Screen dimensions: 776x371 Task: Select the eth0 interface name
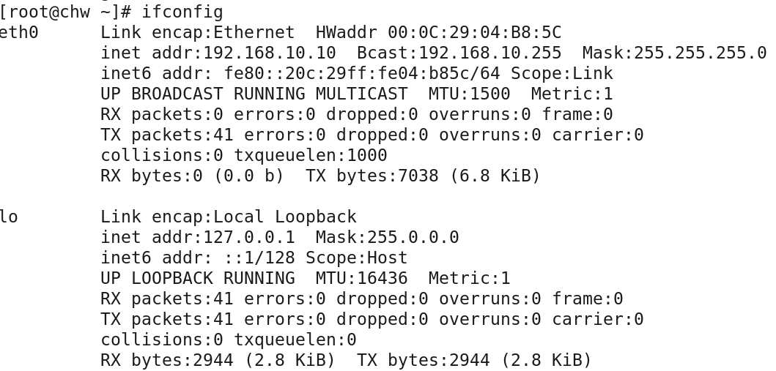[19, 32]
